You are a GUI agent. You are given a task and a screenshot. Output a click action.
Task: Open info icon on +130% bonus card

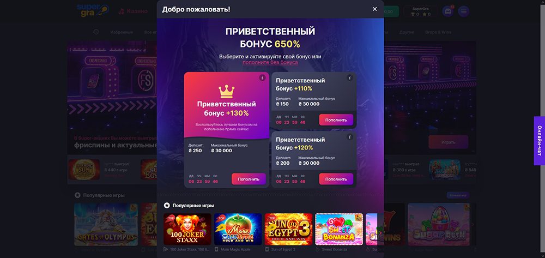[262, 77]
